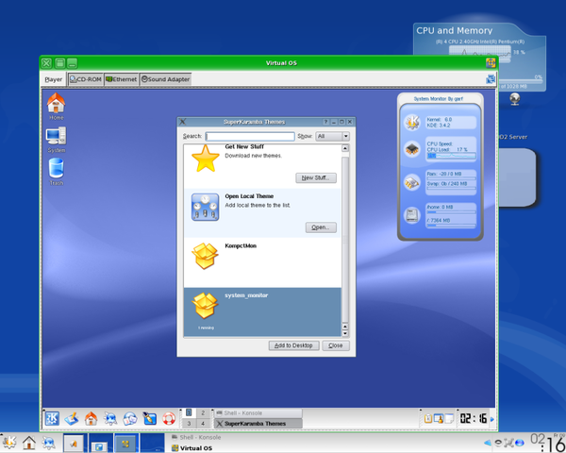Open the lifebuoy Help icon in guest panel
The width and height of the screenshot is (566, 453).
[x=169, y=419]
